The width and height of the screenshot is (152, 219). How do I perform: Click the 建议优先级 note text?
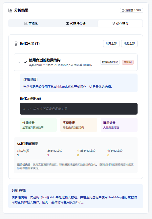[x=76, y=166]
